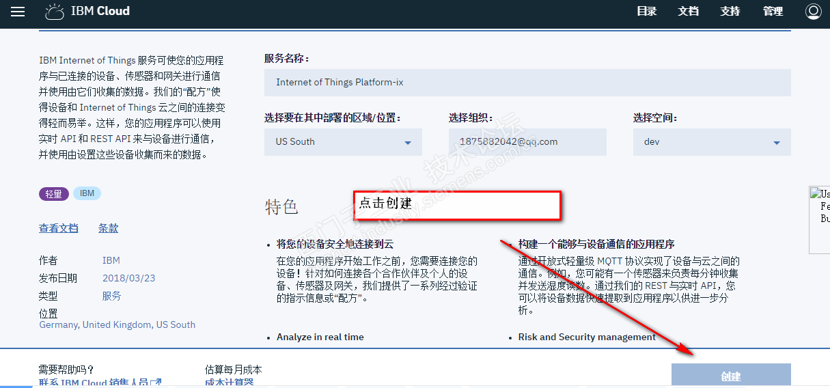The image size is (830, 388).
Task: Click the Risk and Security management heading
Action: pyautogui.click(x=587, y=337)
